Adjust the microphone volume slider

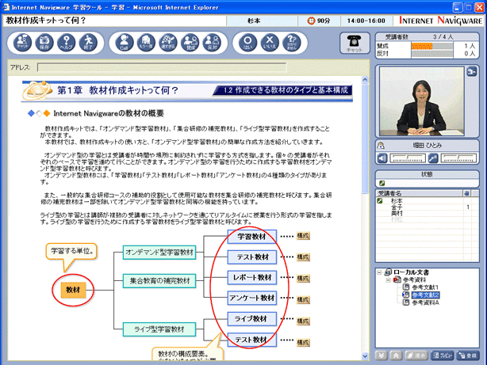pos(458,158)
